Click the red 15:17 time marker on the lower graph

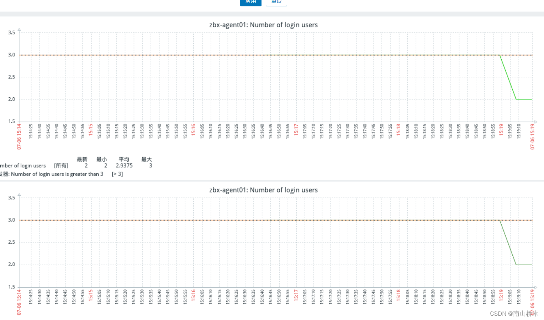click(x=296, y=295)
